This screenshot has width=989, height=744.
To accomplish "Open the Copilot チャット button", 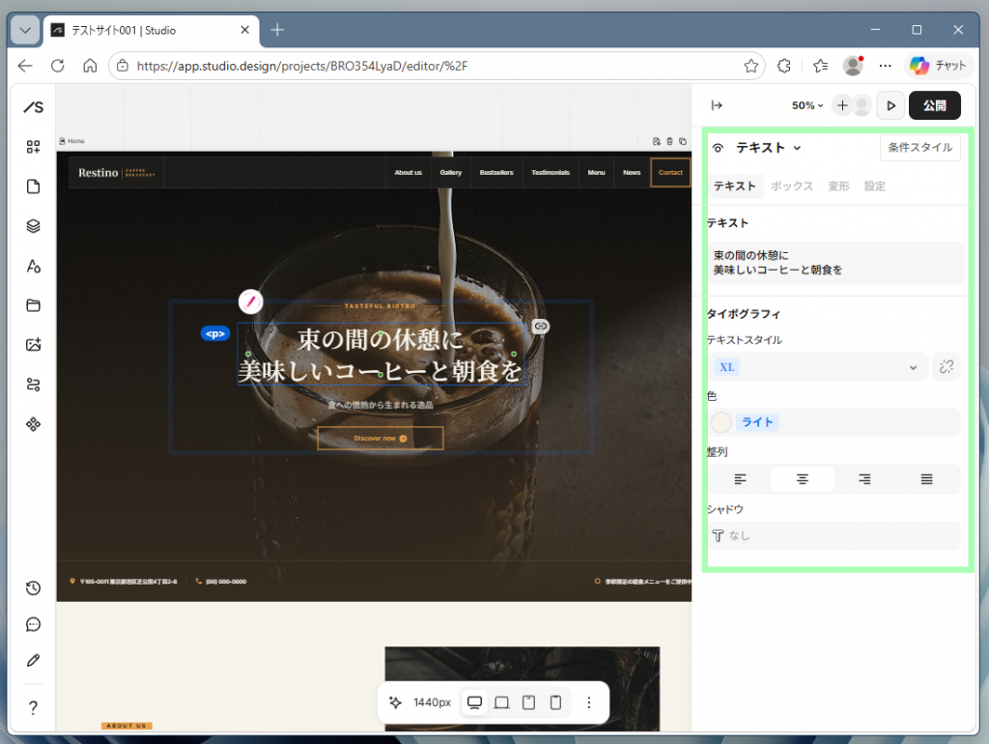I will click(x=939, y=66).
